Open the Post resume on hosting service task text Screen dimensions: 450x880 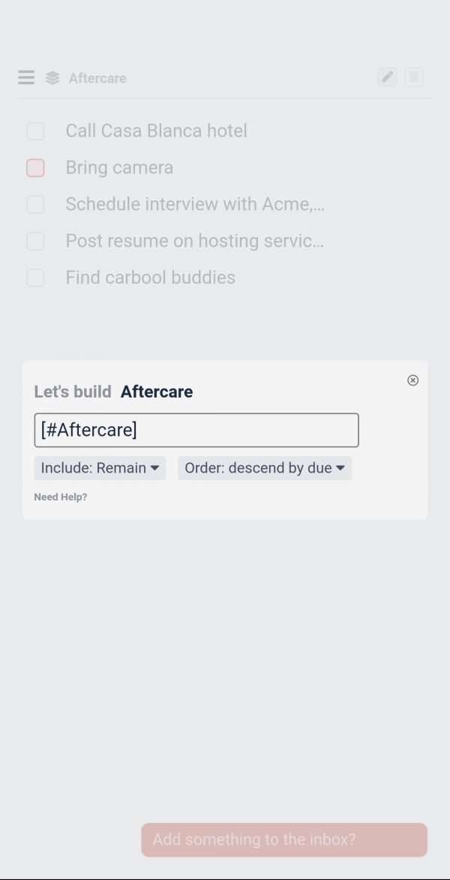tap(194, 242)
